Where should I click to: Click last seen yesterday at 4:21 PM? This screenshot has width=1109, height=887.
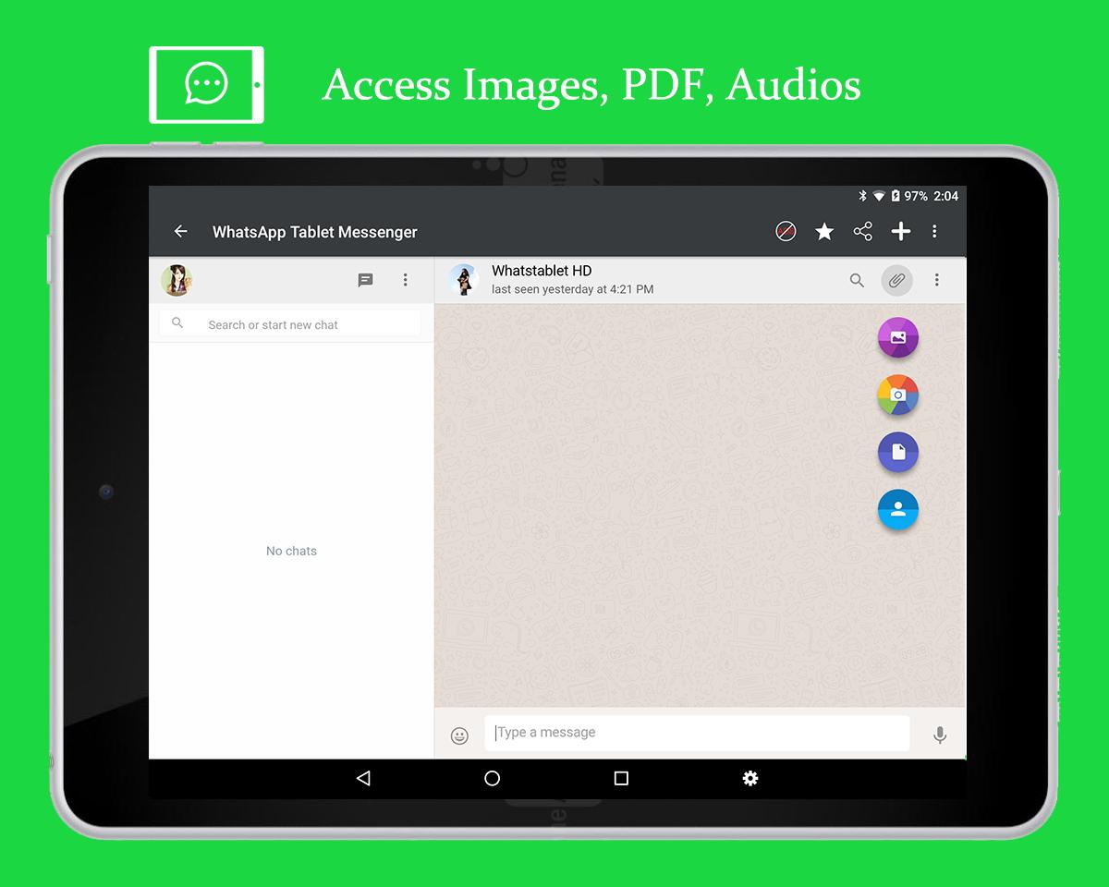click(572, 289)
